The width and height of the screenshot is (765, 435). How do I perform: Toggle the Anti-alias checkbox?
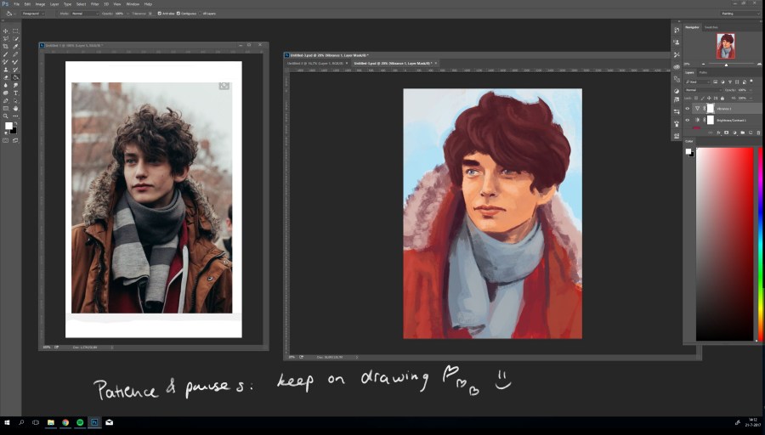(x=160, y=14)
